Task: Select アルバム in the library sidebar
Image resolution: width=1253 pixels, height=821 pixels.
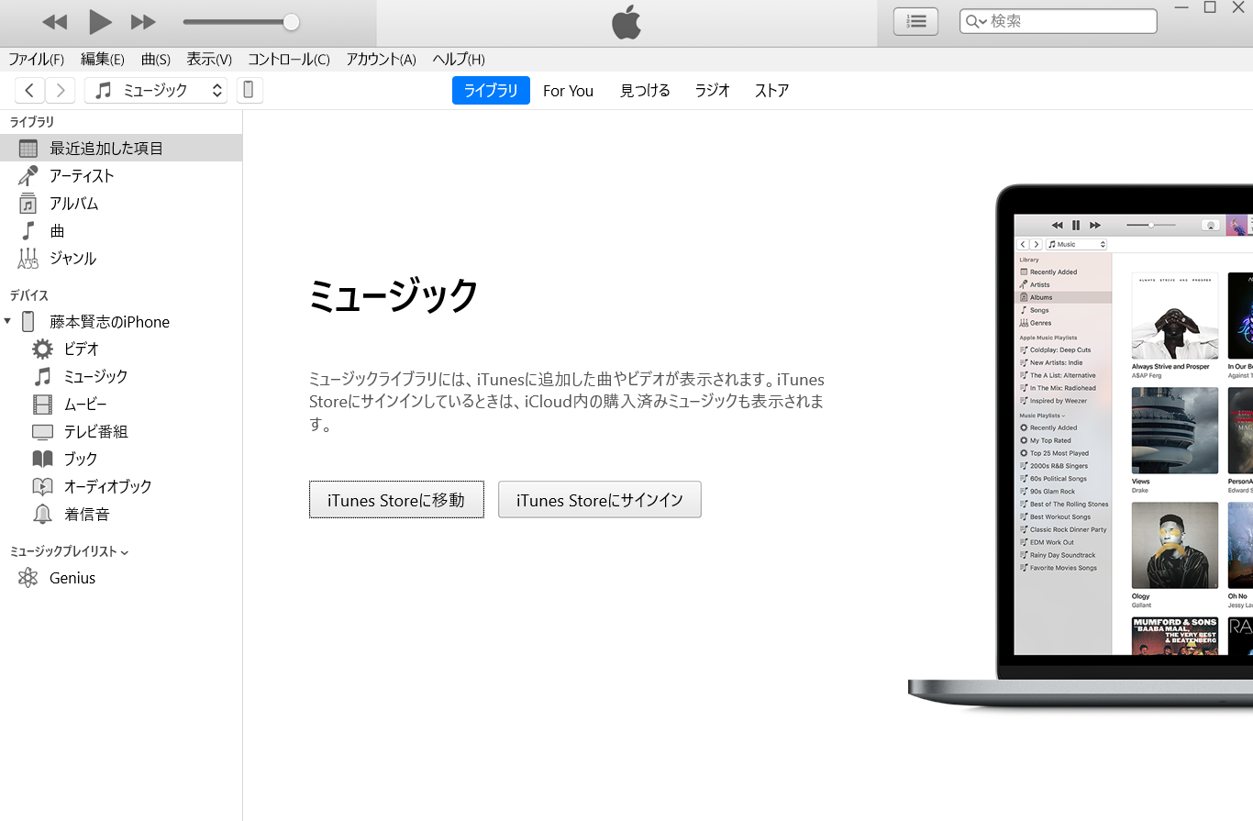Action: (121, 203)
